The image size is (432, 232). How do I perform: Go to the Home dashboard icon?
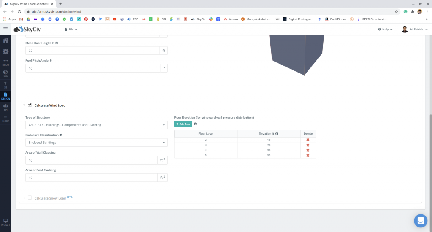coord(5,40)
